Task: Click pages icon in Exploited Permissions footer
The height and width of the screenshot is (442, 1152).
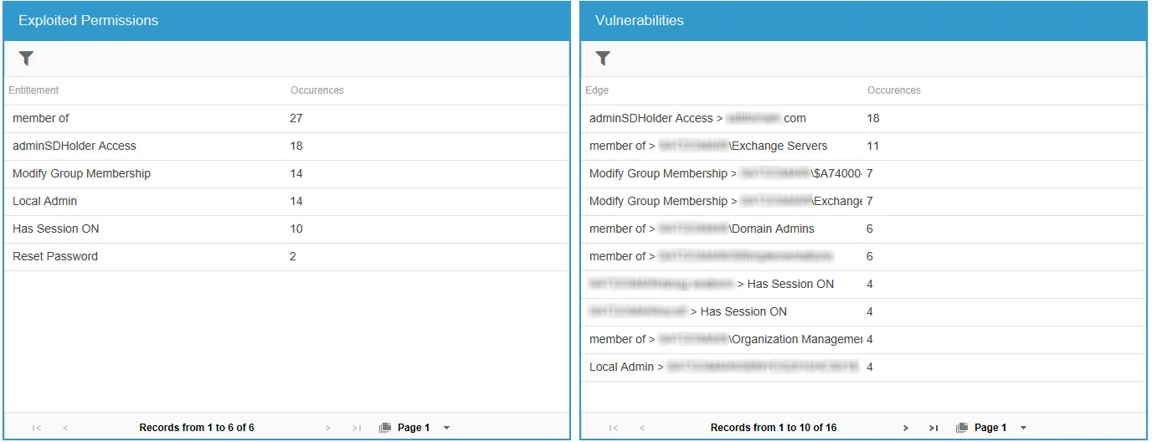Action: click(385, 428)
